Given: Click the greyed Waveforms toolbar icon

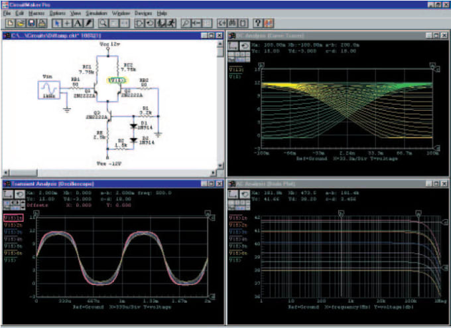Looking at the screenshot, I should (207, 23).
